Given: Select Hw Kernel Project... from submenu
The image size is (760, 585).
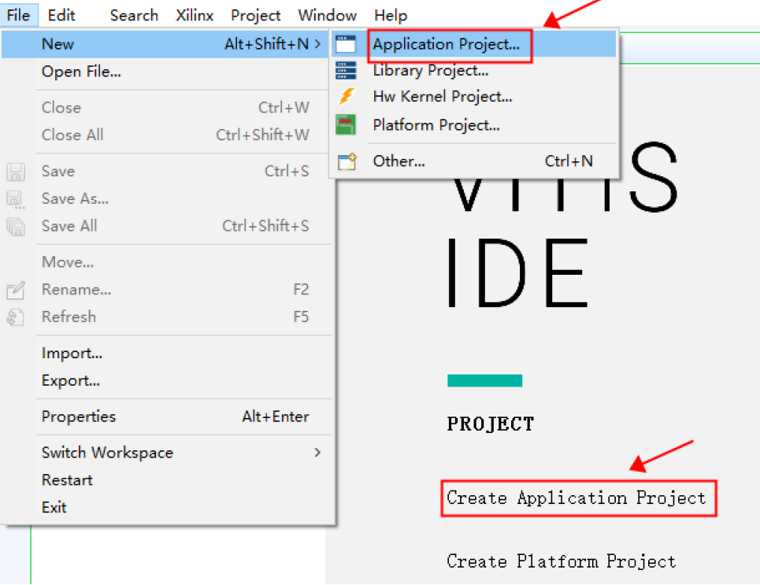Looking at the screenshot, I should coord(474,96).
